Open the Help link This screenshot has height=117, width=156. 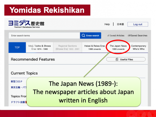click(x=107, y=24)
